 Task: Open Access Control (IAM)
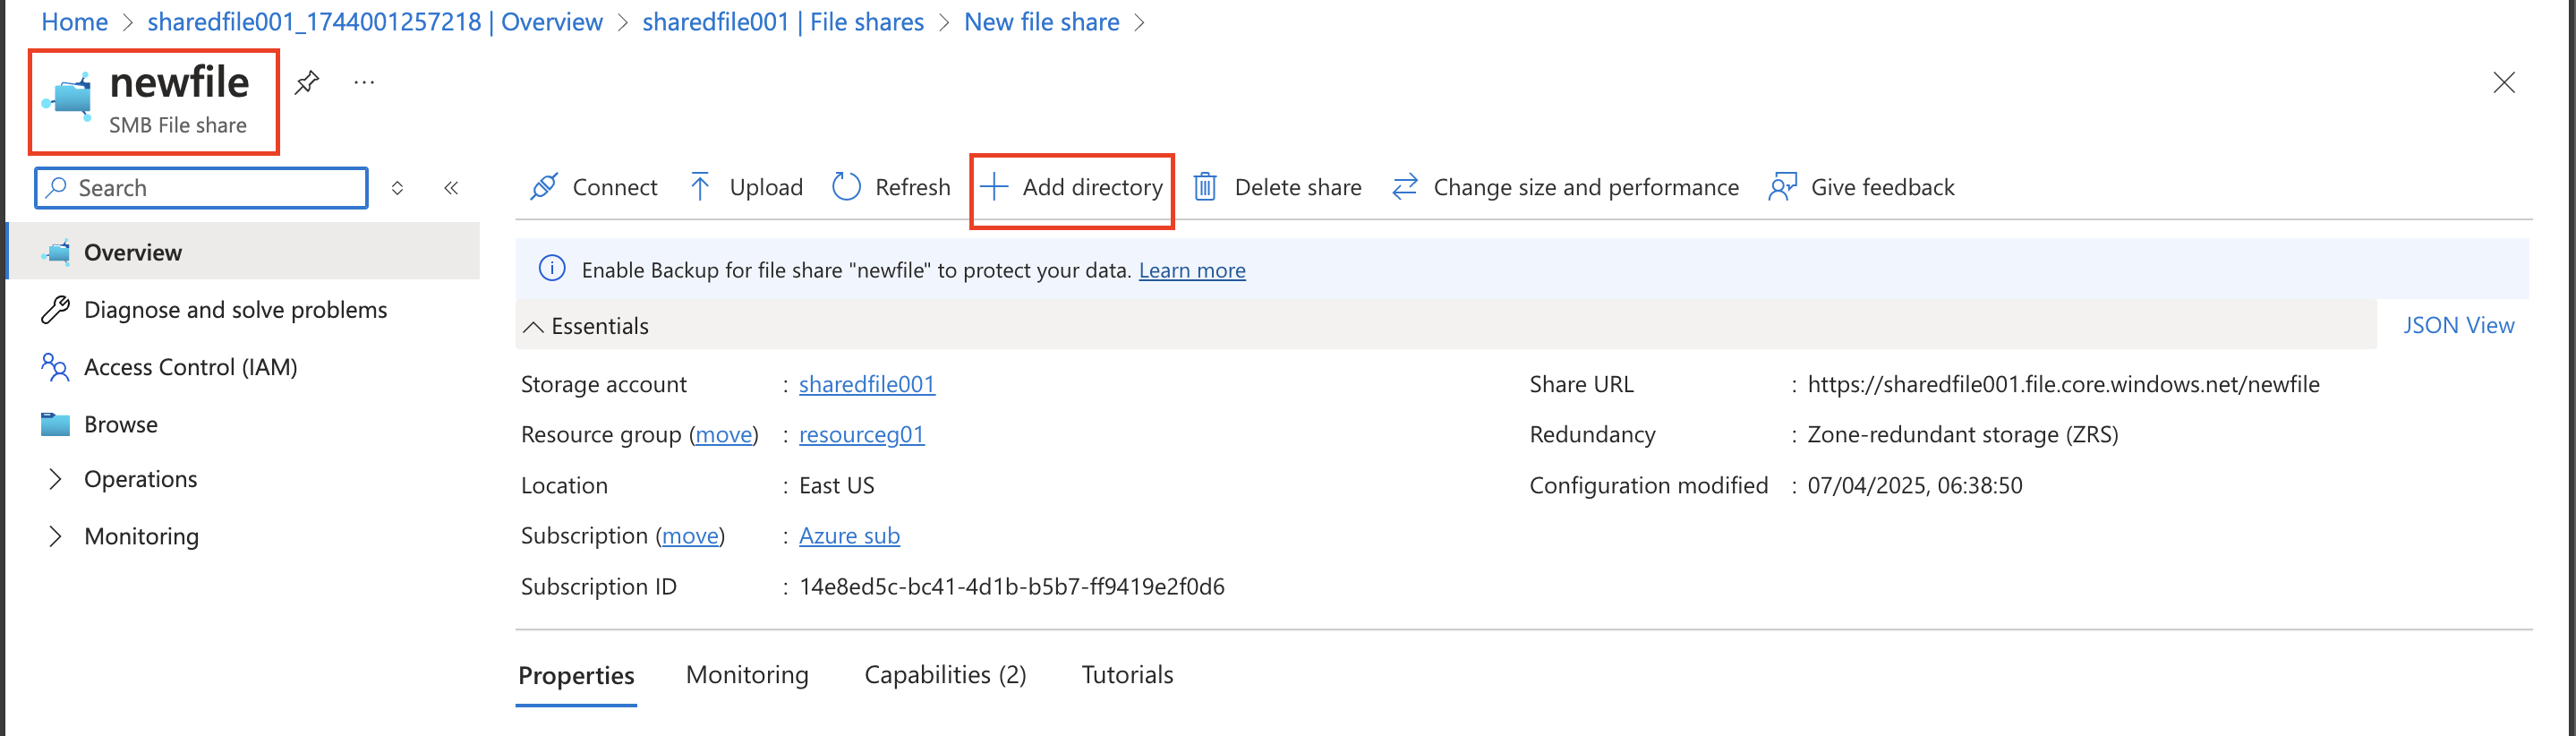point(190,367)
